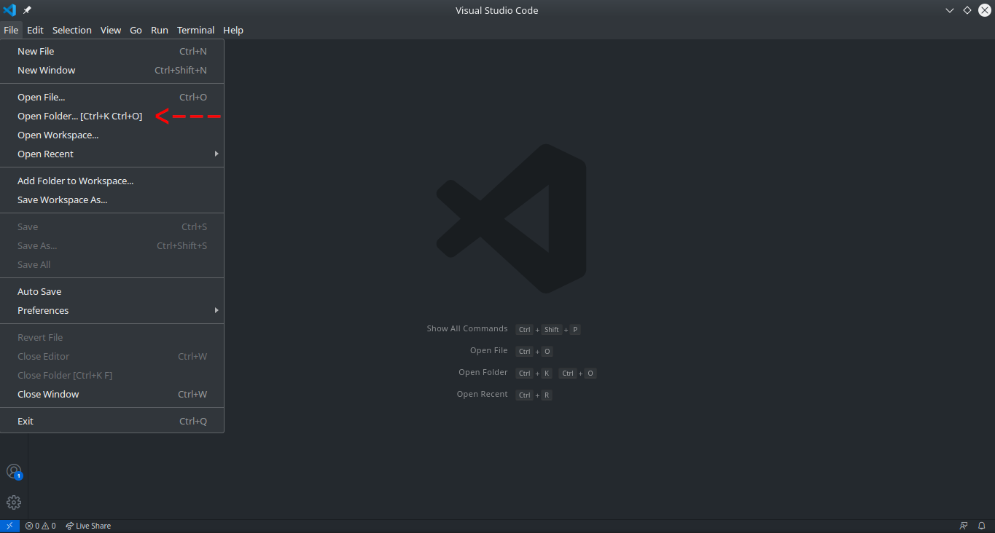Select Open Folder pointed by red arrow
Screen dimensions: 995x533
point(80,116)
